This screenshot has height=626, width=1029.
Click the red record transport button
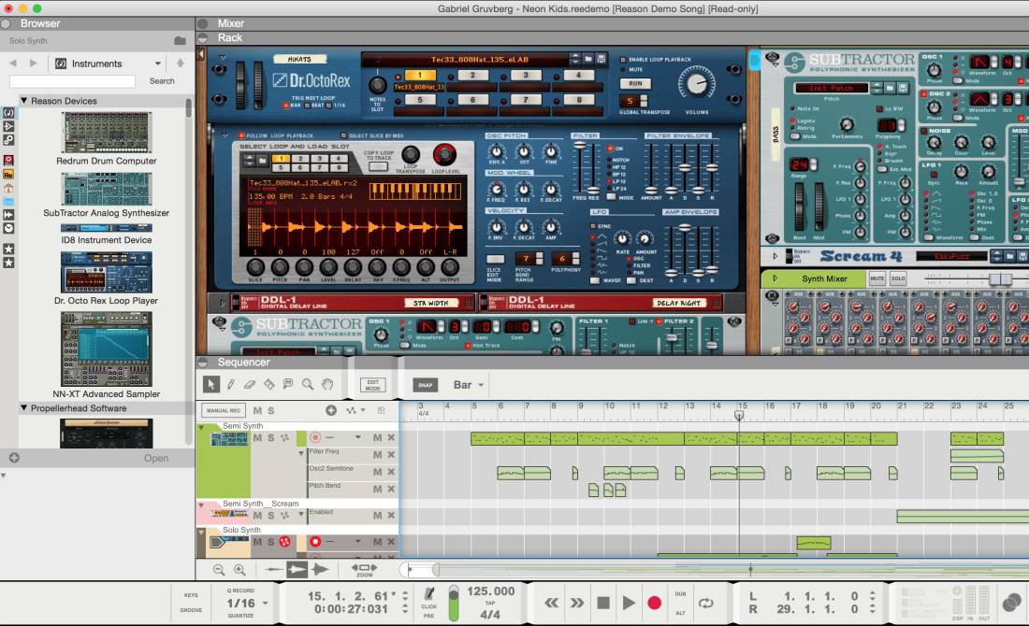(x=654, y=603)
